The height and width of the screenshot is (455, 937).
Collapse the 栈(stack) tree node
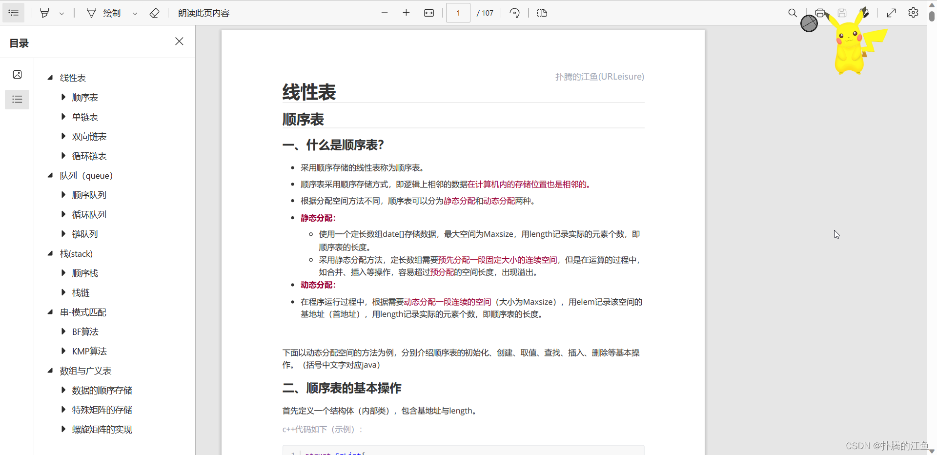click(50, 253)
